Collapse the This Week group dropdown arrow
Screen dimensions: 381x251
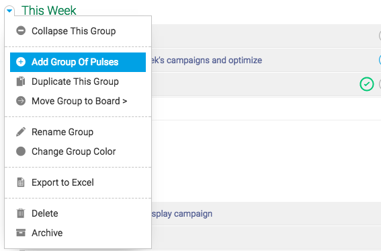click(9, 11)
